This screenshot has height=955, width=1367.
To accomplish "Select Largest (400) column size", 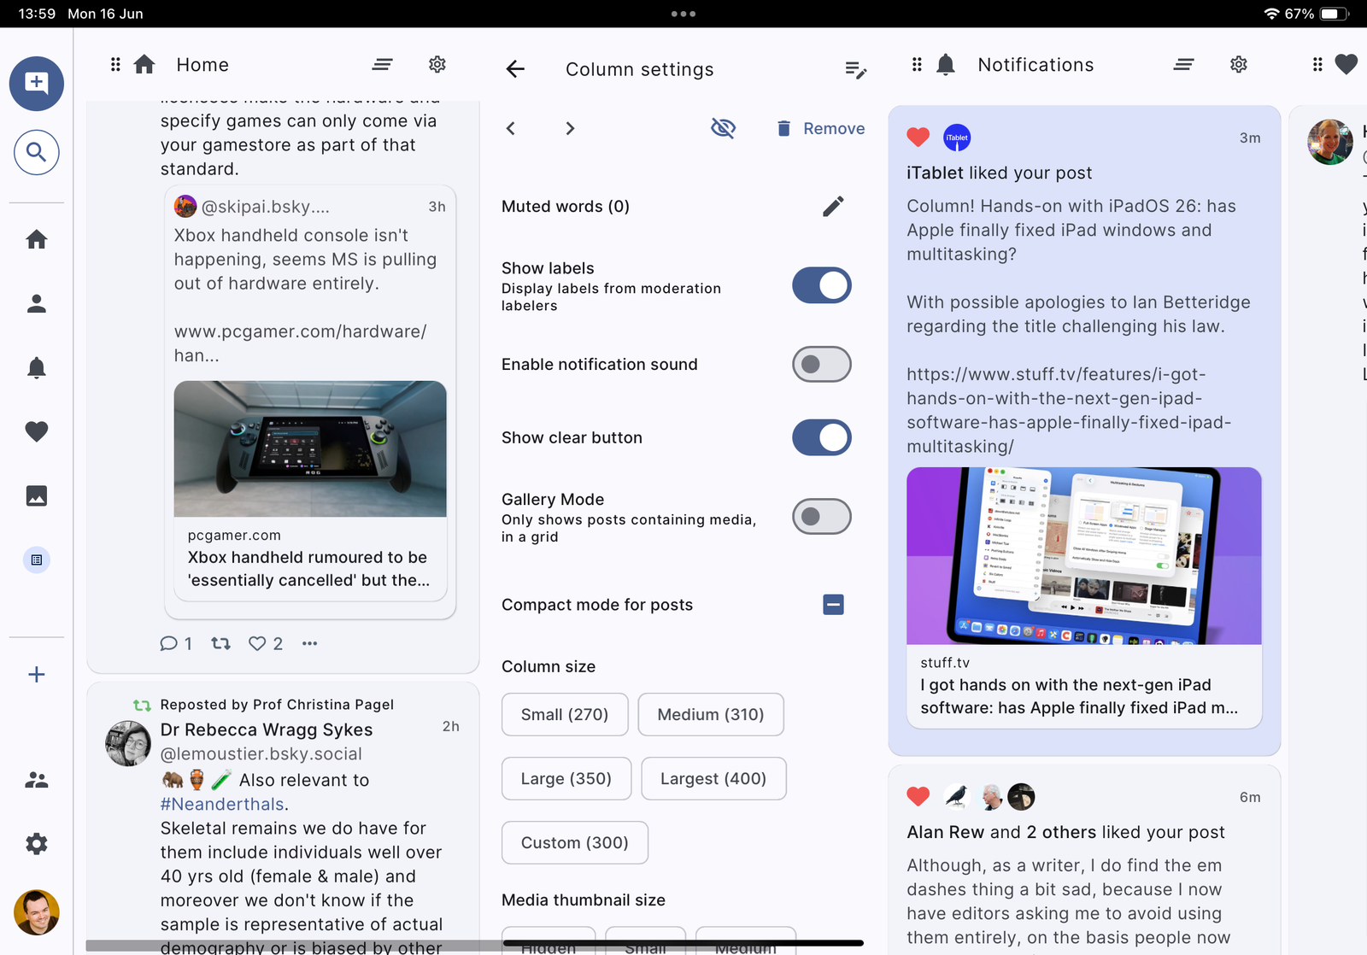I will [713, 778].
